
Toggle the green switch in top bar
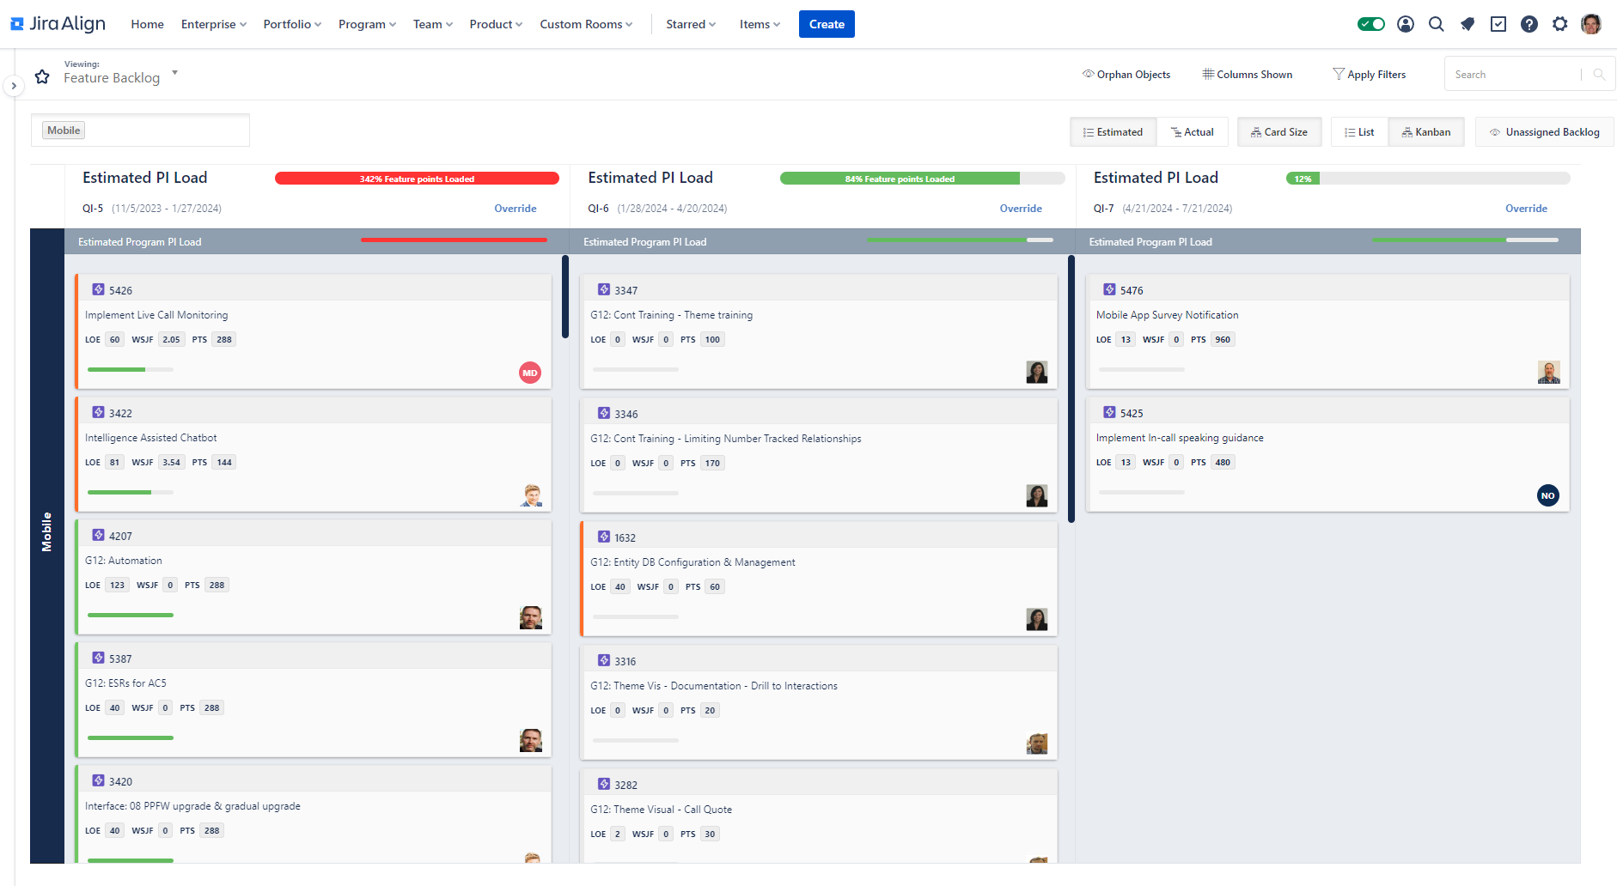1371,24
